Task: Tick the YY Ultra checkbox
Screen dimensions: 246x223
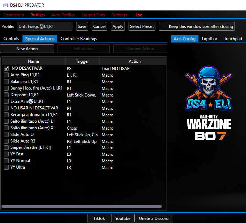Action: (x=6, y=167)
